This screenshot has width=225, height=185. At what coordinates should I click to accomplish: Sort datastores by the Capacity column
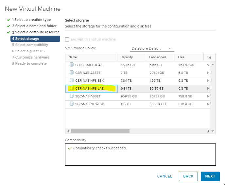pos(131,57)
